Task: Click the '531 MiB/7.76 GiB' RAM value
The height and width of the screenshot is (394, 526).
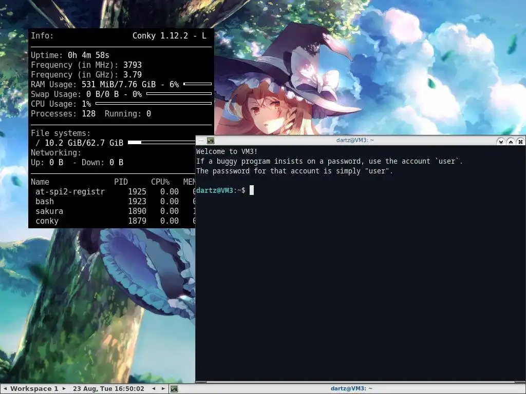Action: [x=119, y=85]
